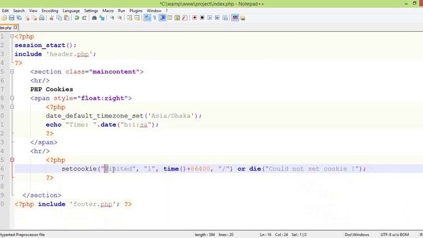Viewport: 423px width, 238px height.
Task: Toggle Synchronize Vertical Scrolling icon
Action: 130,18
